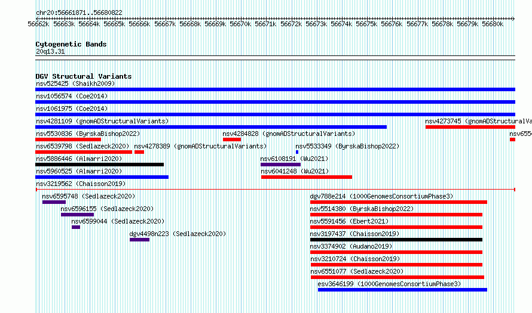Screen dimensions: 532x313
Task: Click the esv3646199 1000GenomesConsortiumPhase3 label
Action: tap(390, 284)
